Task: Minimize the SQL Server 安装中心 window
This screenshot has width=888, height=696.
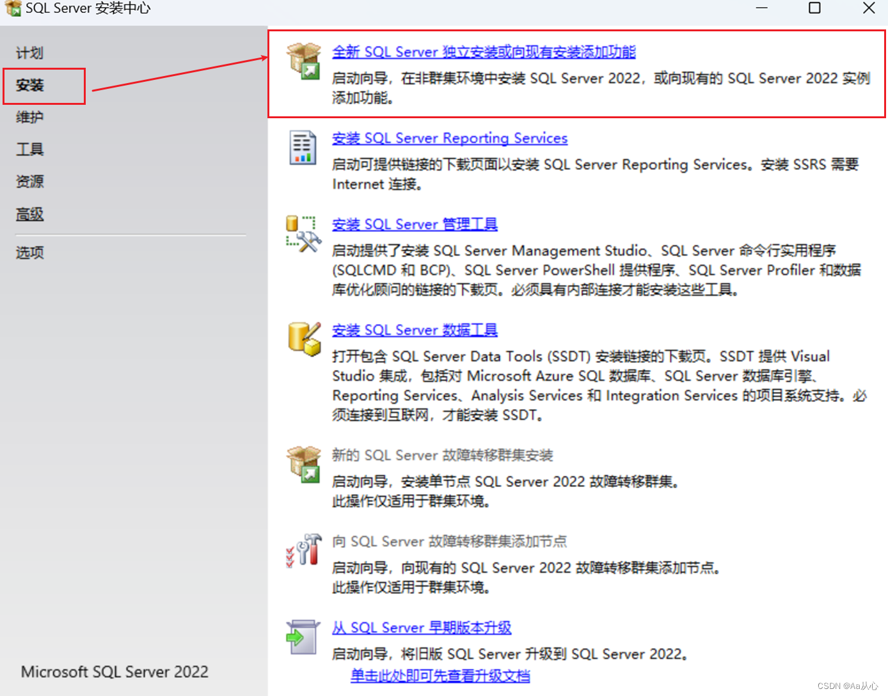Action: coord(761,8)
